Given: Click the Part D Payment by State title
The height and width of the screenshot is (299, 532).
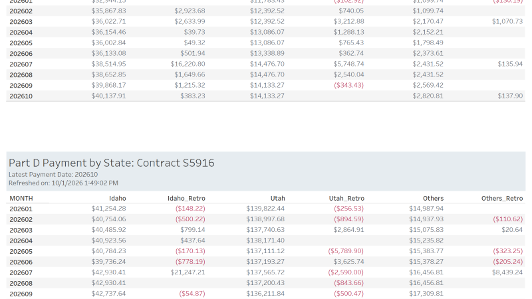Looking at the screenshot, I should coord(111,163).
